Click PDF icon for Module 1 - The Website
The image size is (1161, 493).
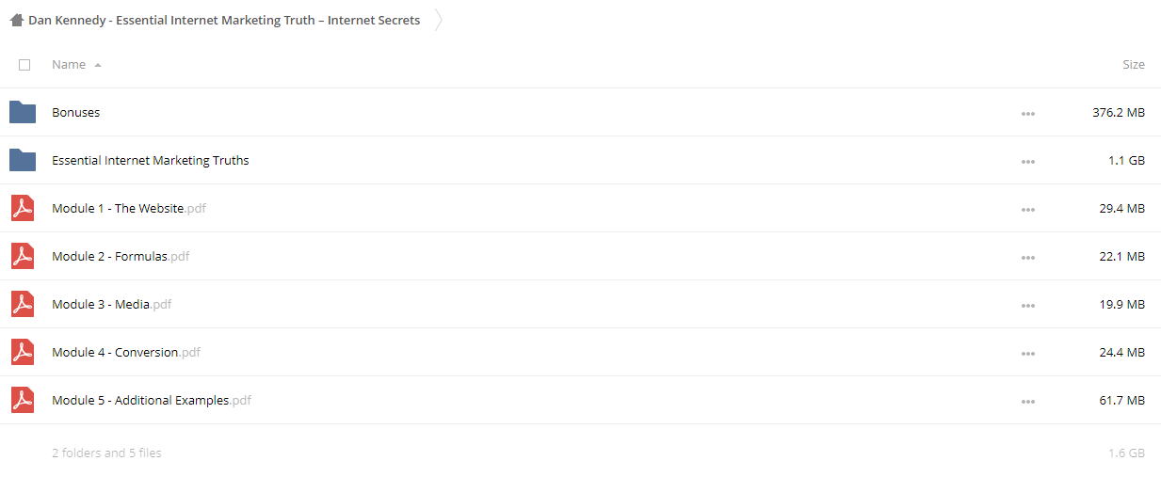click(x=23, y=208)
